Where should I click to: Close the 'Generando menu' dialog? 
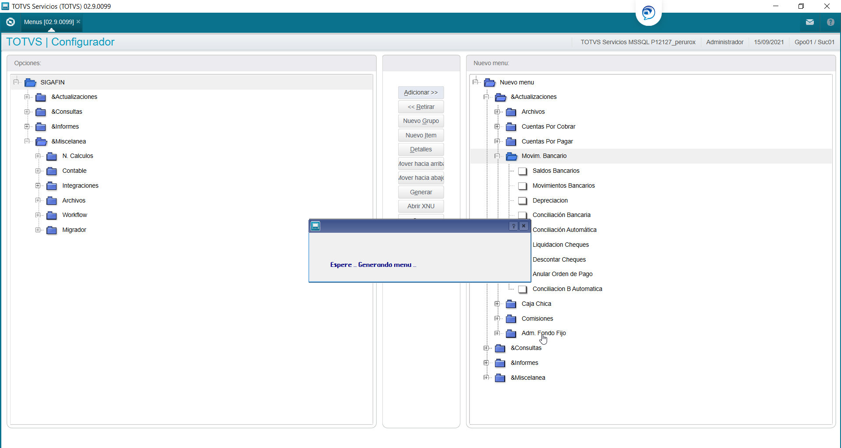524,226
